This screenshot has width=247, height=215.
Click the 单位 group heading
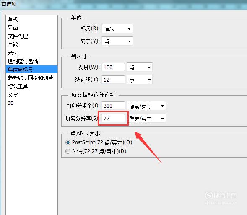tap(76, 18)
